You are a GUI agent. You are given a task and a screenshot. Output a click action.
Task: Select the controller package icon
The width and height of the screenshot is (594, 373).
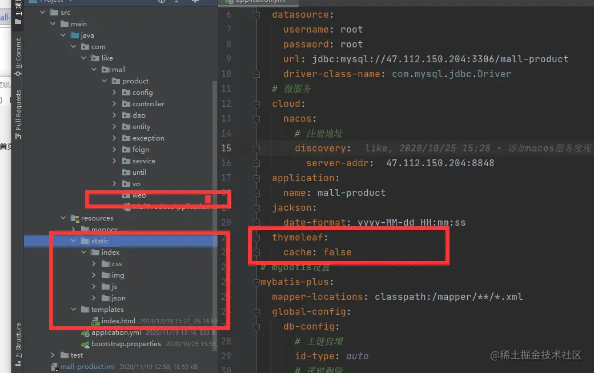coord(126,103)
